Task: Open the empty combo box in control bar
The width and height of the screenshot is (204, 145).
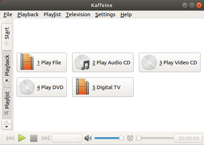Action: 67,138
